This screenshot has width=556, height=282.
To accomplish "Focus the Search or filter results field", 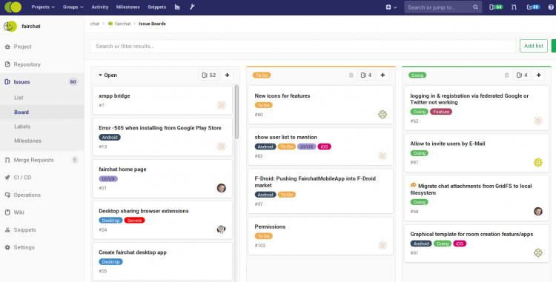I will [302, 46].
